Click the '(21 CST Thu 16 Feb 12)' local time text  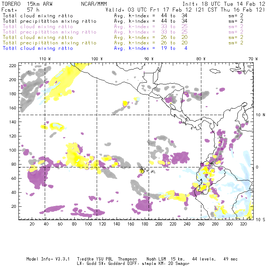tap(230, 10)
